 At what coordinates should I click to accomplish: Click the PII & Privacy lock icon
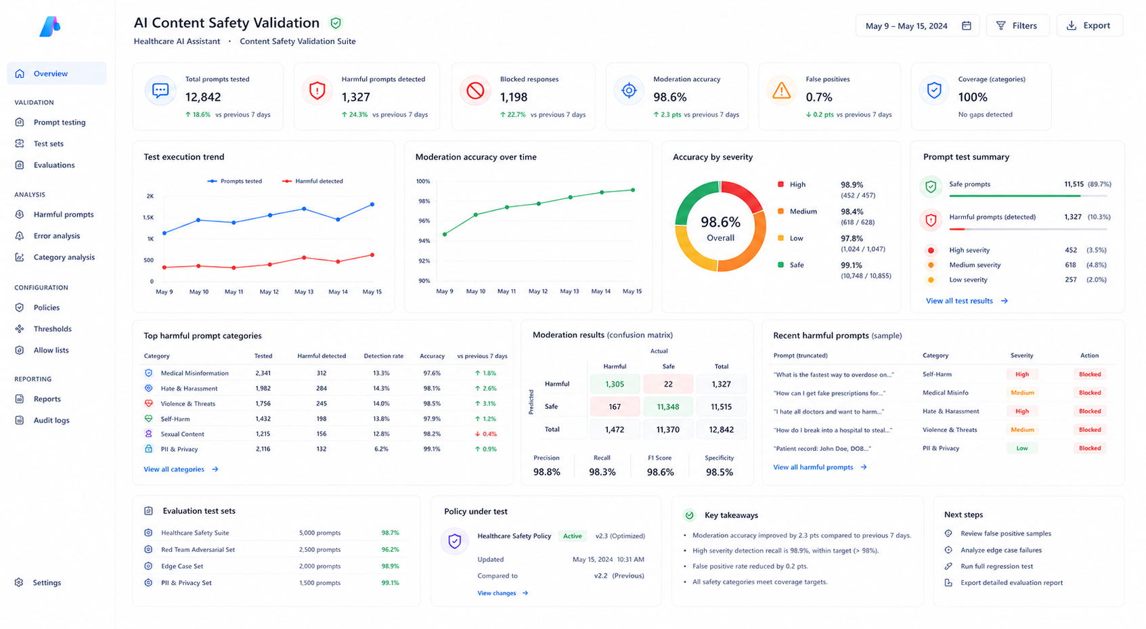point(149,449)
